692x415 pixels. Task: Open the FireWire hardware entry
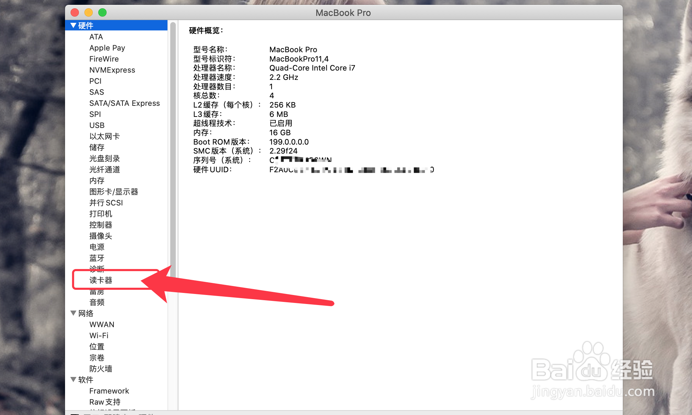point(104,59)
